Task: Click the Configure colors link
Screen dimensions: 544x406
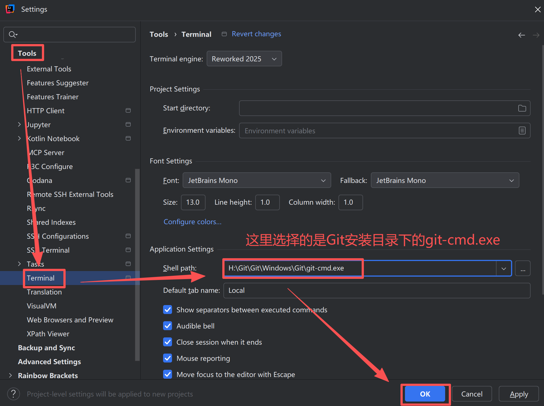Action: click(192, 222)
